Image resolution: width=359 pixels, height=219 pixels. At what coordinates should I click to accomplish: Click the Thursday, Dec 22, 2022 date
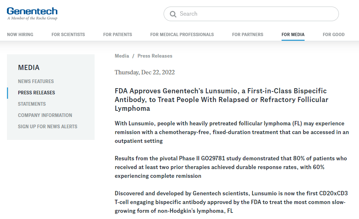click(x=145, y=72)
